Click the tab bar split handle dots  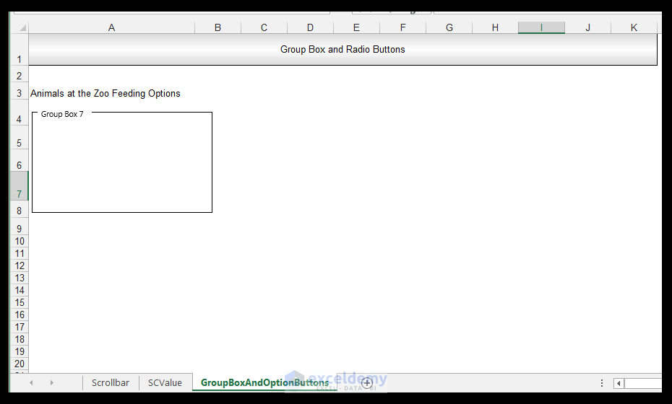pos(602,383)
